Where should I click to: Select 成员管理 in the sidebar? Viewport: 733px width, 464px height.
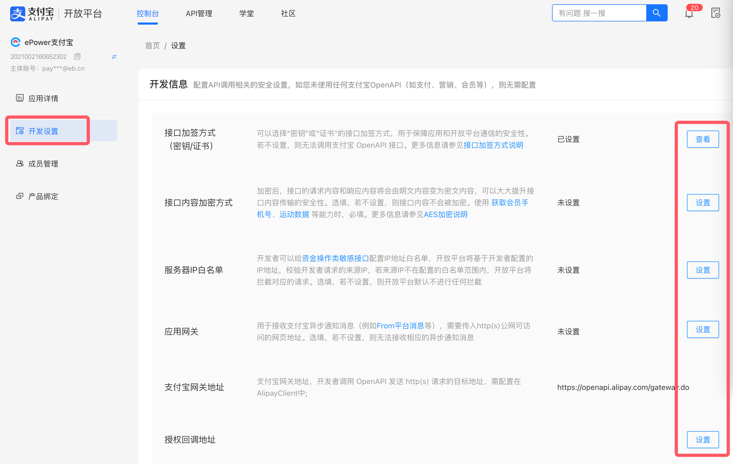tap(64, 164)
